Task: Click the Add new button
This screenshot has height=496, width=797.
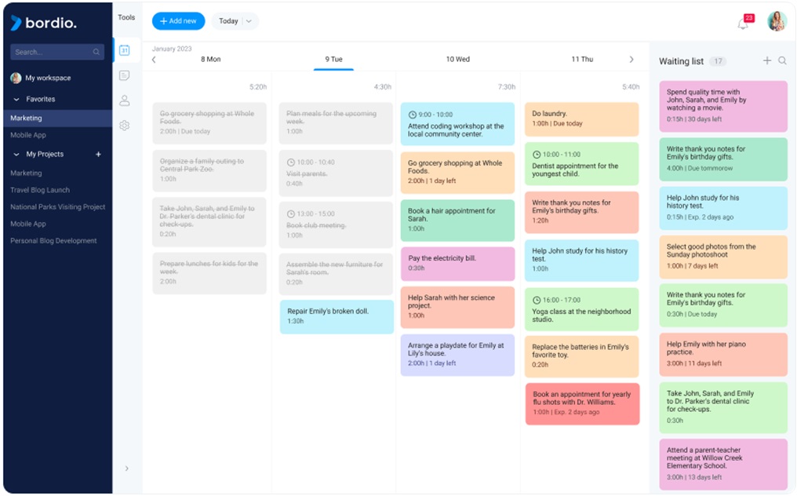Action: [178, 20]
